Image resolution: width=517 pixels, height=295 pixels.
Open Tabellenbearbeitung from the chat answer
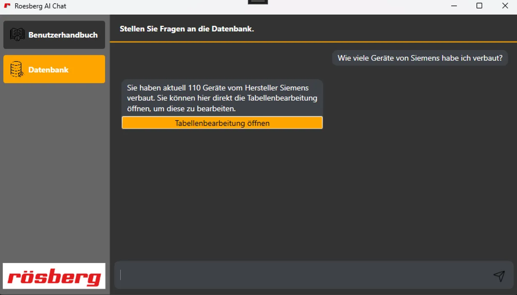[x=222, y=123]
